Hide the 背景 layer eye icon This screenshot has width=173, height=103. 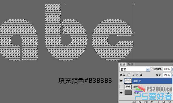[x=121, y=93]
